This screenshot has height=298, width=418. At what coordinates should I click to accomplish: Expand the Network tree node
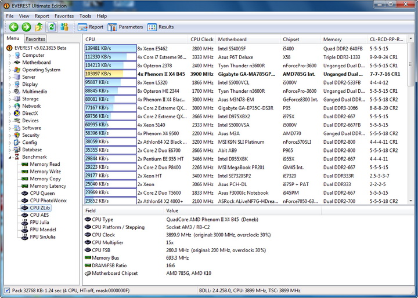(x=10, y=107)
